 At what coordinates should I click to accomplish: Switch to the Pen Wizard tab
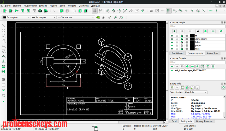(x=177, y=53)
